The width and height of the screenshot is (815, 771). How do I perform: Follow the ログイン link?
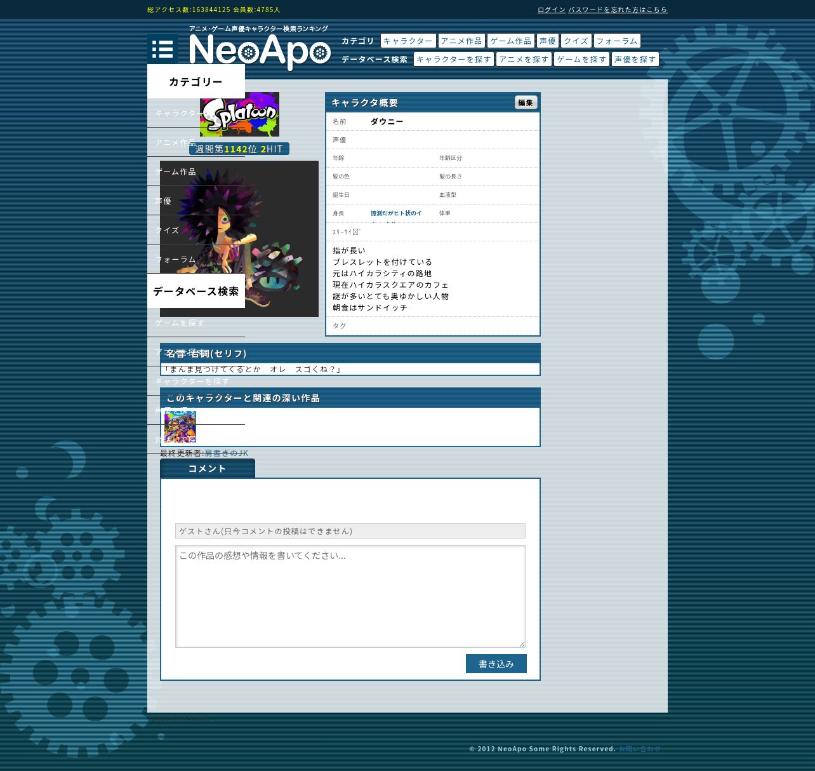pyautogui.click(x=552, y=10)
